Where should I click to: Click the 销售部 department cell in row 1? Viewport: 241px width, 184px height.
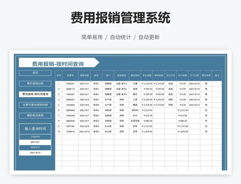pyautogui.click(x=108, y=84)
